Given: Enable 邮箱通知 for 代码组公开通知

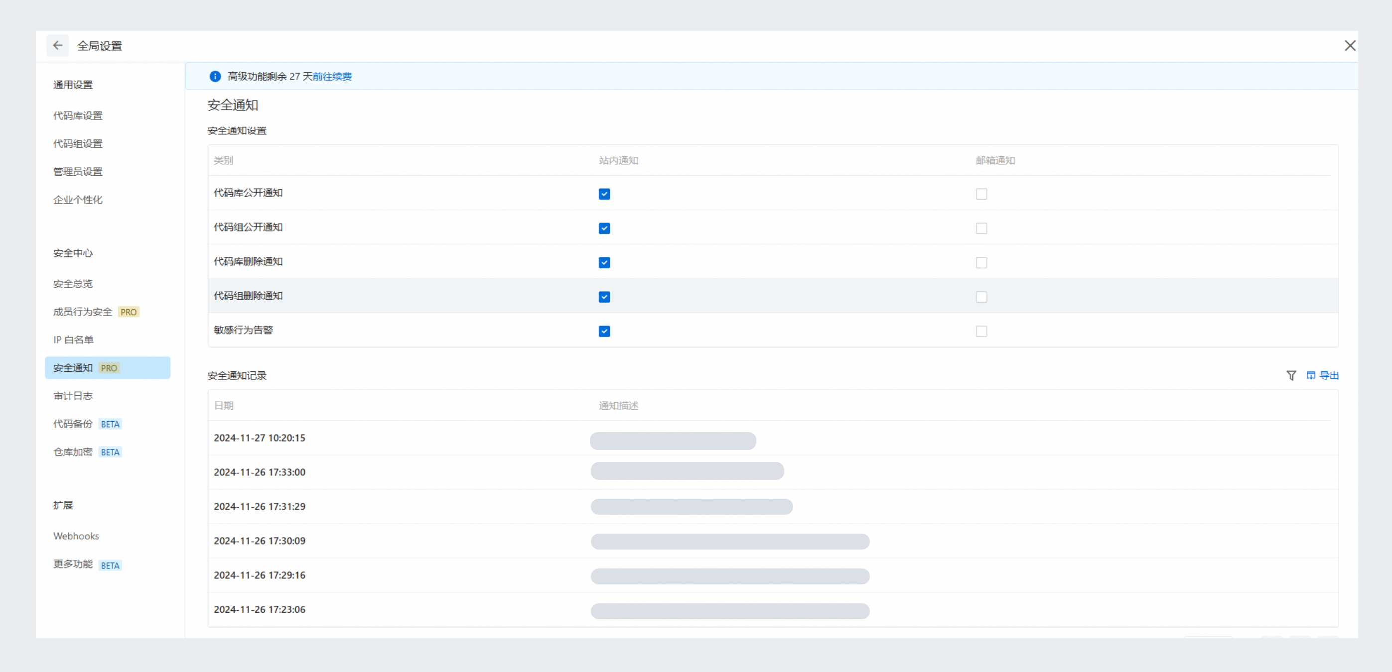Looking at the screenshot, I should (x=981, y=228).
